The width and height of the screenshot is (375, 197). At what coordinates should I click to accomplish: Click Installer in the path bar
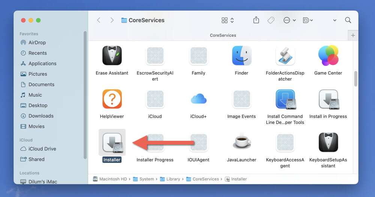tap(236, 179)
